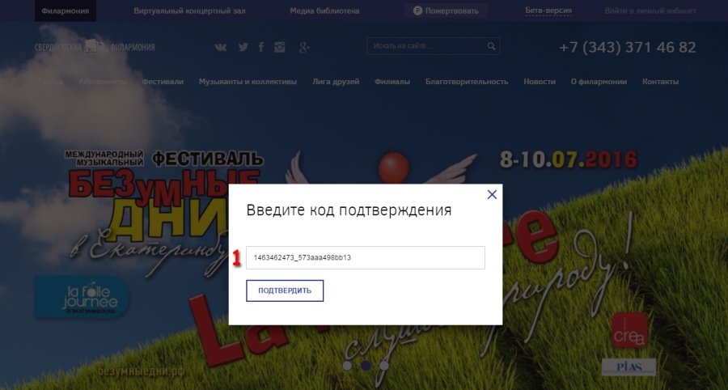The width and height of the screenshot is (728, 390).
Task: Open О филармонии menu item
Action: click(599, 82)
